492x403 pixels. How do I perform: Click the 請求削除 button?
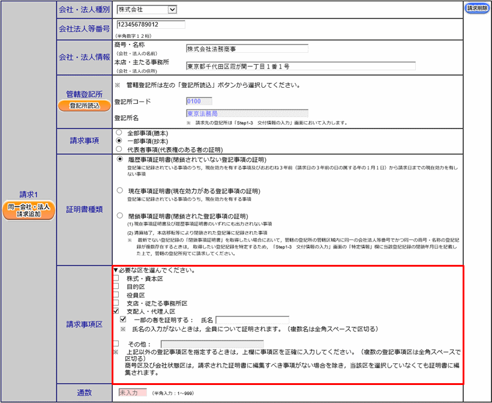pos(477,8)
